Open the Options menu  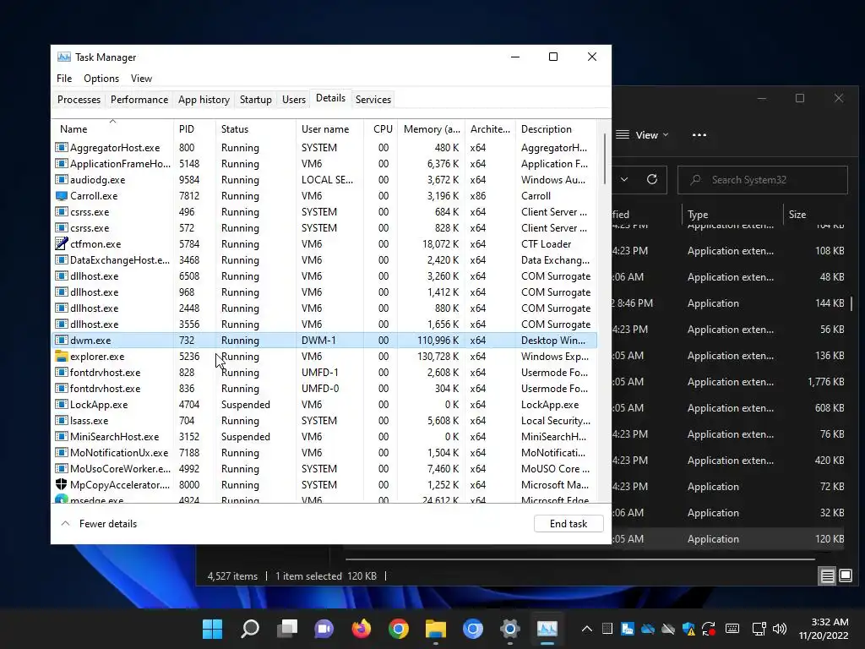[x=101, y=79]
